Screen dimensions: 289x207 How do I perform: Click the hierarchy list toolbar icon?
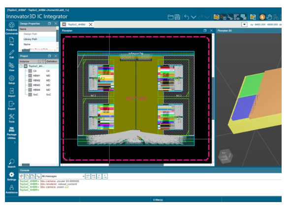coord(237,17)
